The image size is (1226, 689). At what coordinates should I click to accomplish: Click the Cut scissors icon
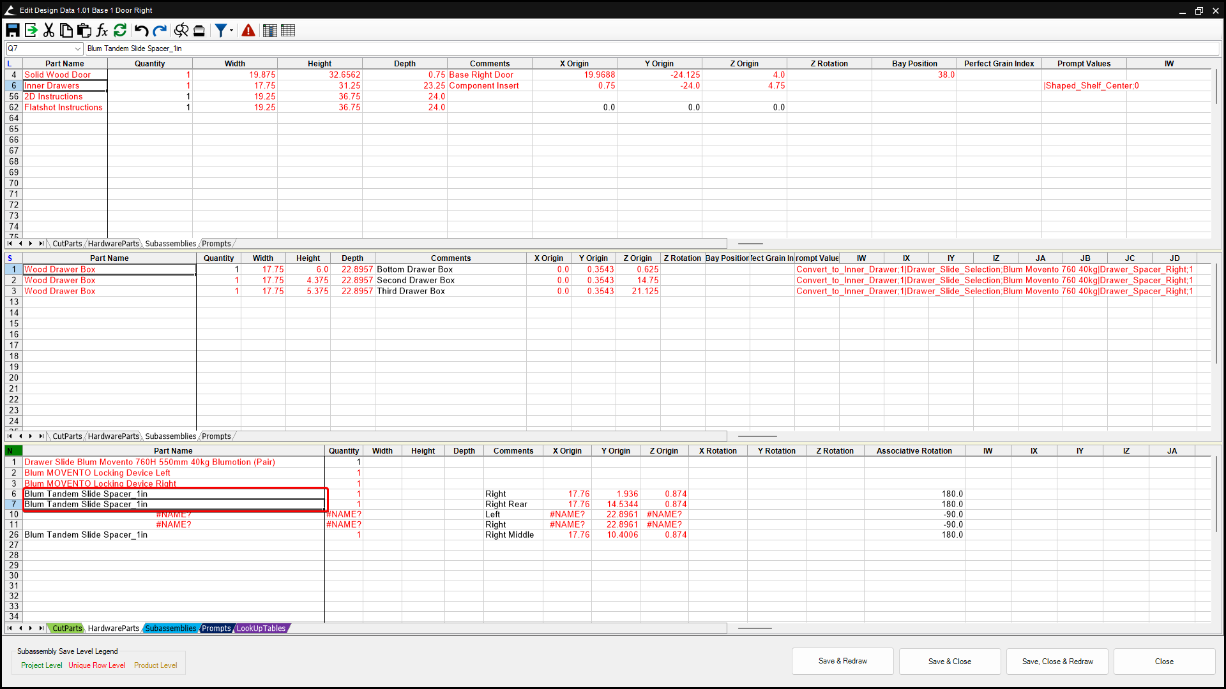[49, 30]
